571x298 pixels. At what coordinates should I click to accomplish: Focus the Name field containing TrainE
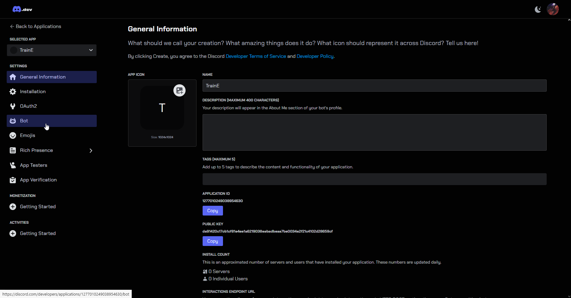374,86
